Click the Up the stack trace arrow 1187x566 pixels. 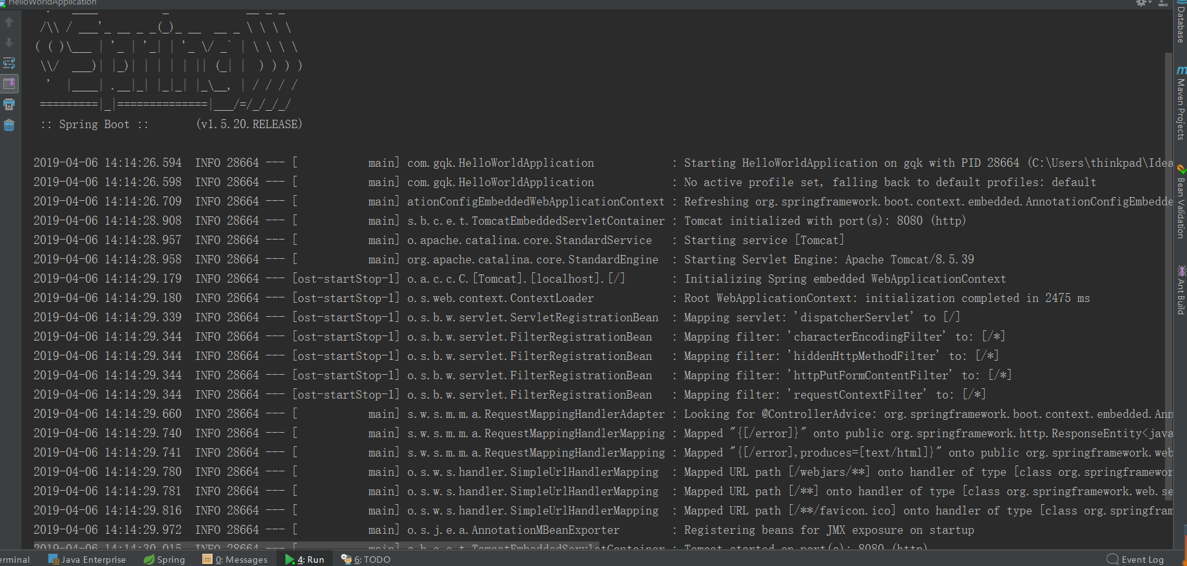click(x=9, y=23)
